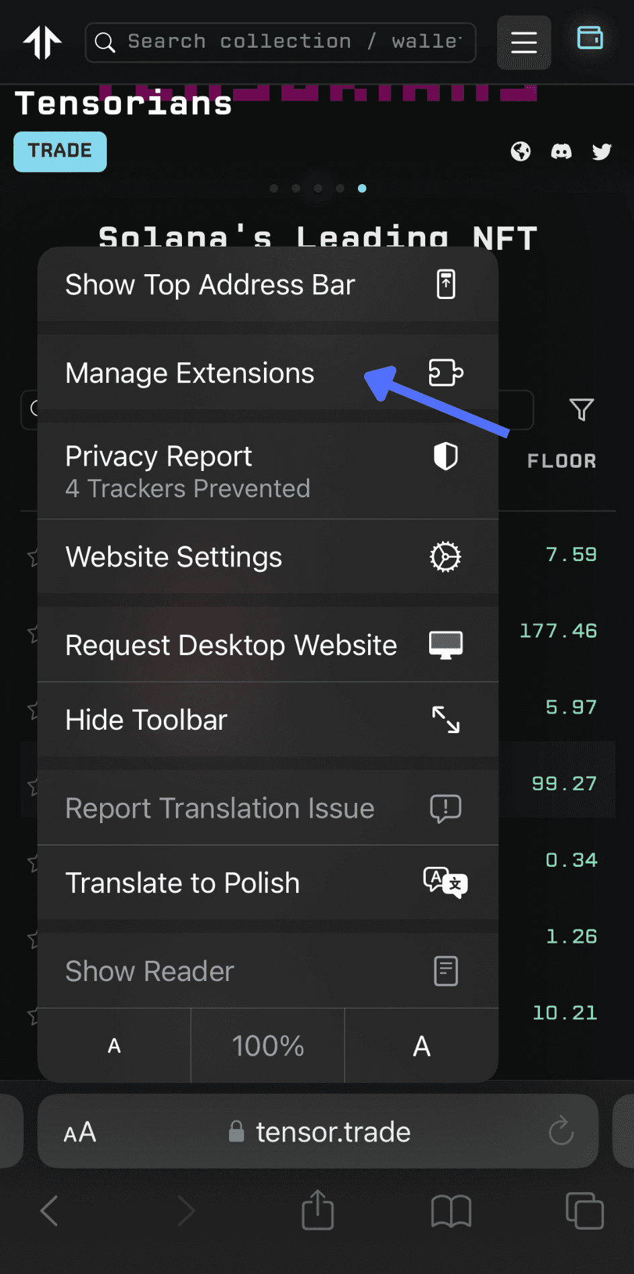
Task: Open the hamburger menu
Action: click(x=523, y=42)
